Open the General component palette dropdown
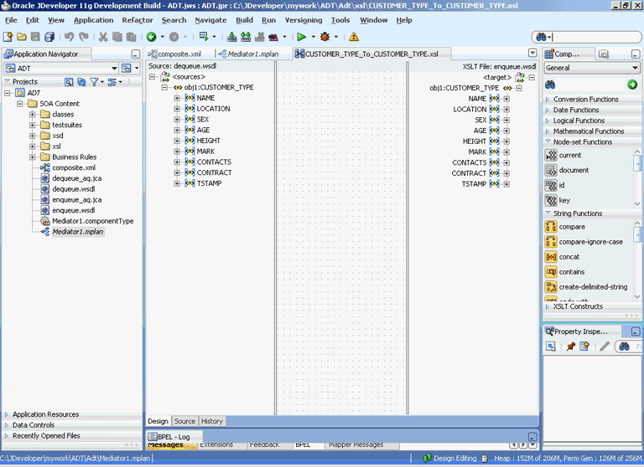The image size is (644, 467). [x=635, y=68]
